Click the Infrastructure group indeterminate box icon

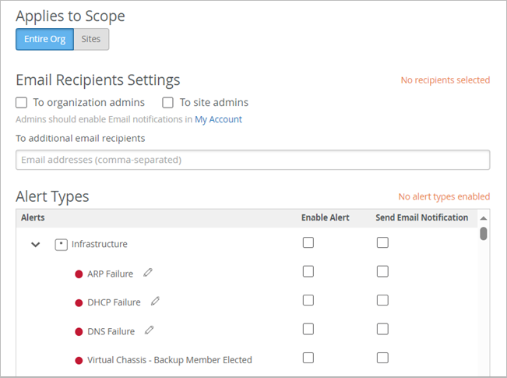coord(61,245)
